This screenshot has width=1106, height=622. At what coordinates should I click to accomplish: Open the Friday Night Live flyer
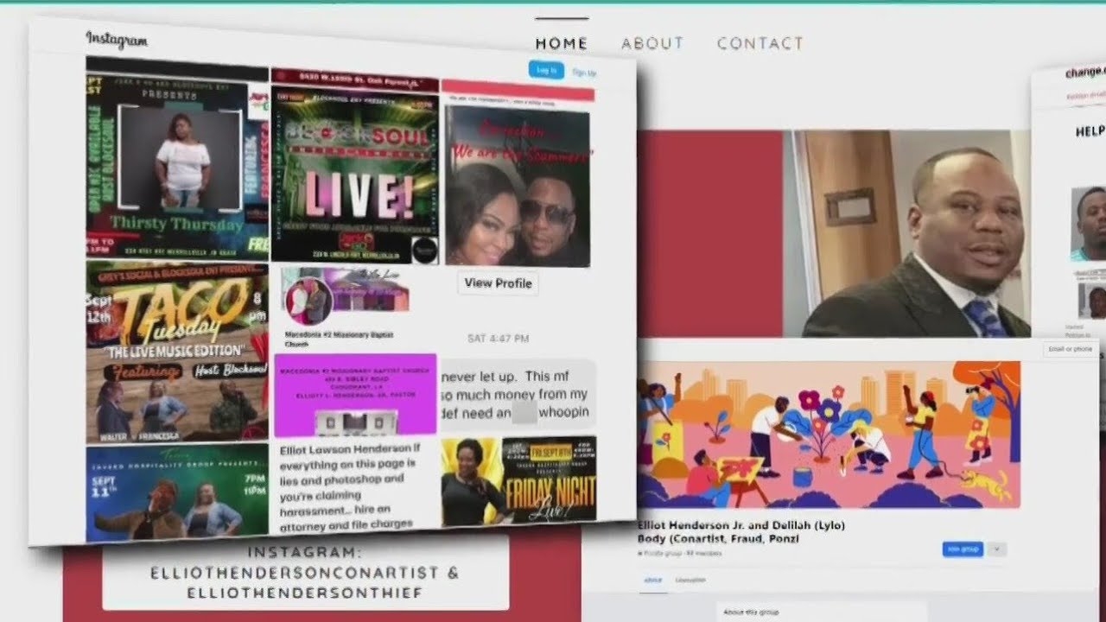pos(518,481)
